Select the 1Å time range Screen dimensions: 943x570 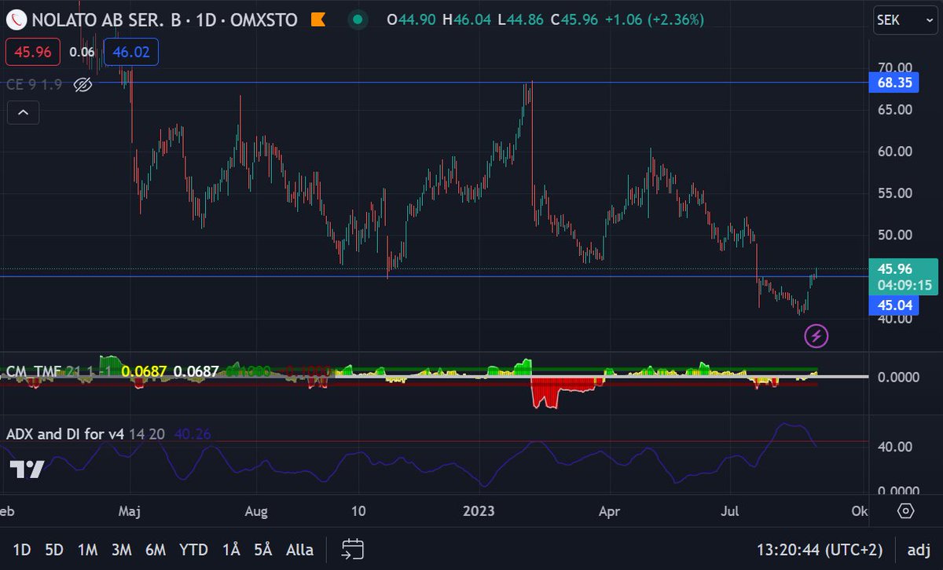pyautogui.click(x=231, y=550)
